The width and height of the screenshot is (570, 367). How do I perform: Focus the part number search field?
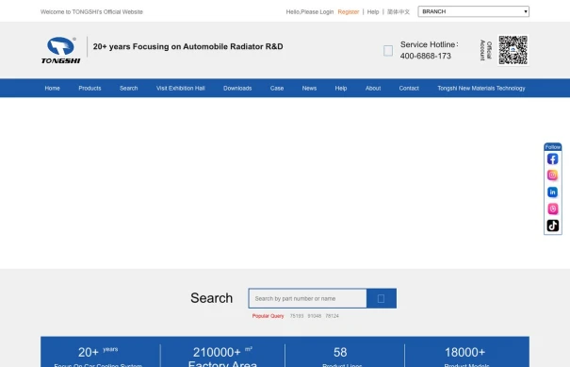[307, 298]
